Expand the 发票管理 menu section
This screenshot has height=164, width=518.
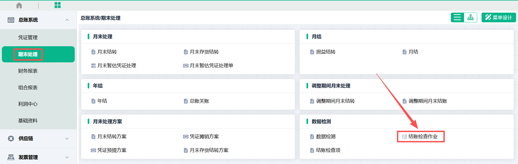[x=67, y=157]
